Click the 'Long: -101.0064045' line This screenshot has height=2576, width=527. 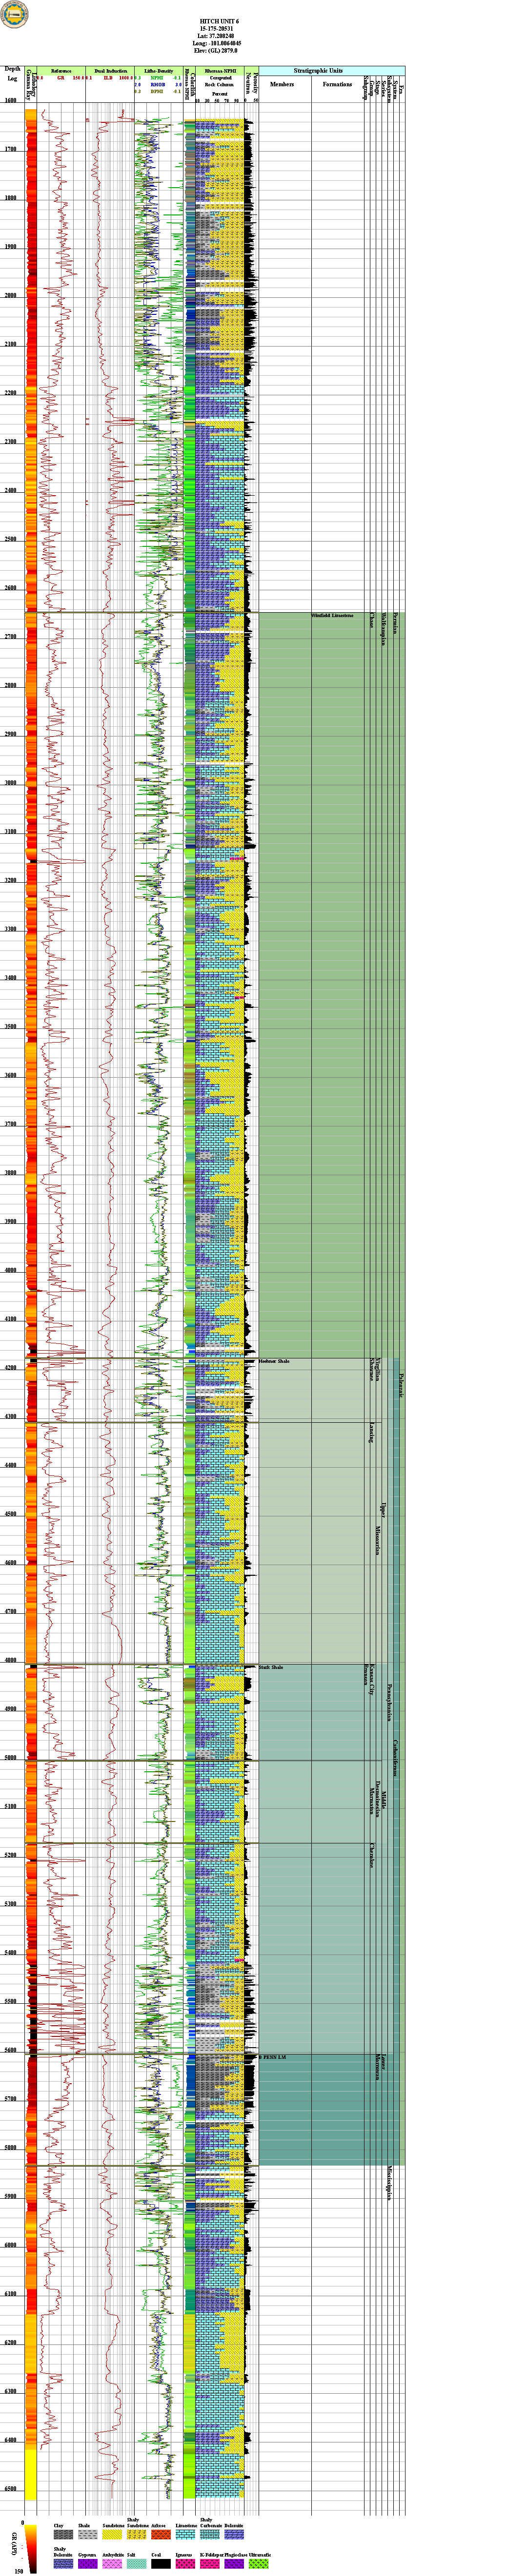pyautogui.click(x=220, y=43)
